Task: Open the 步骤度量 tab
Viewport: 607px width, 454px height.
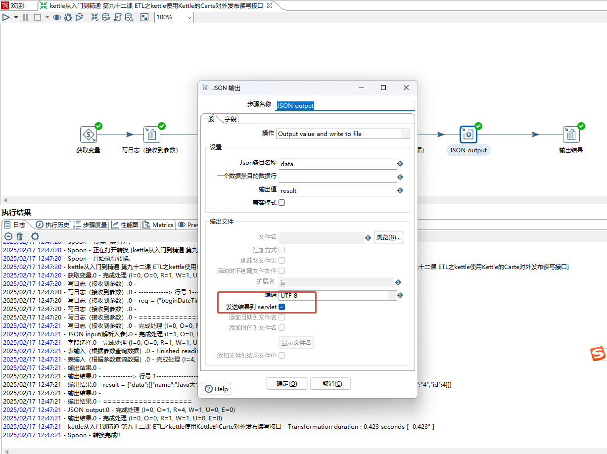Action: coord(90,225)
